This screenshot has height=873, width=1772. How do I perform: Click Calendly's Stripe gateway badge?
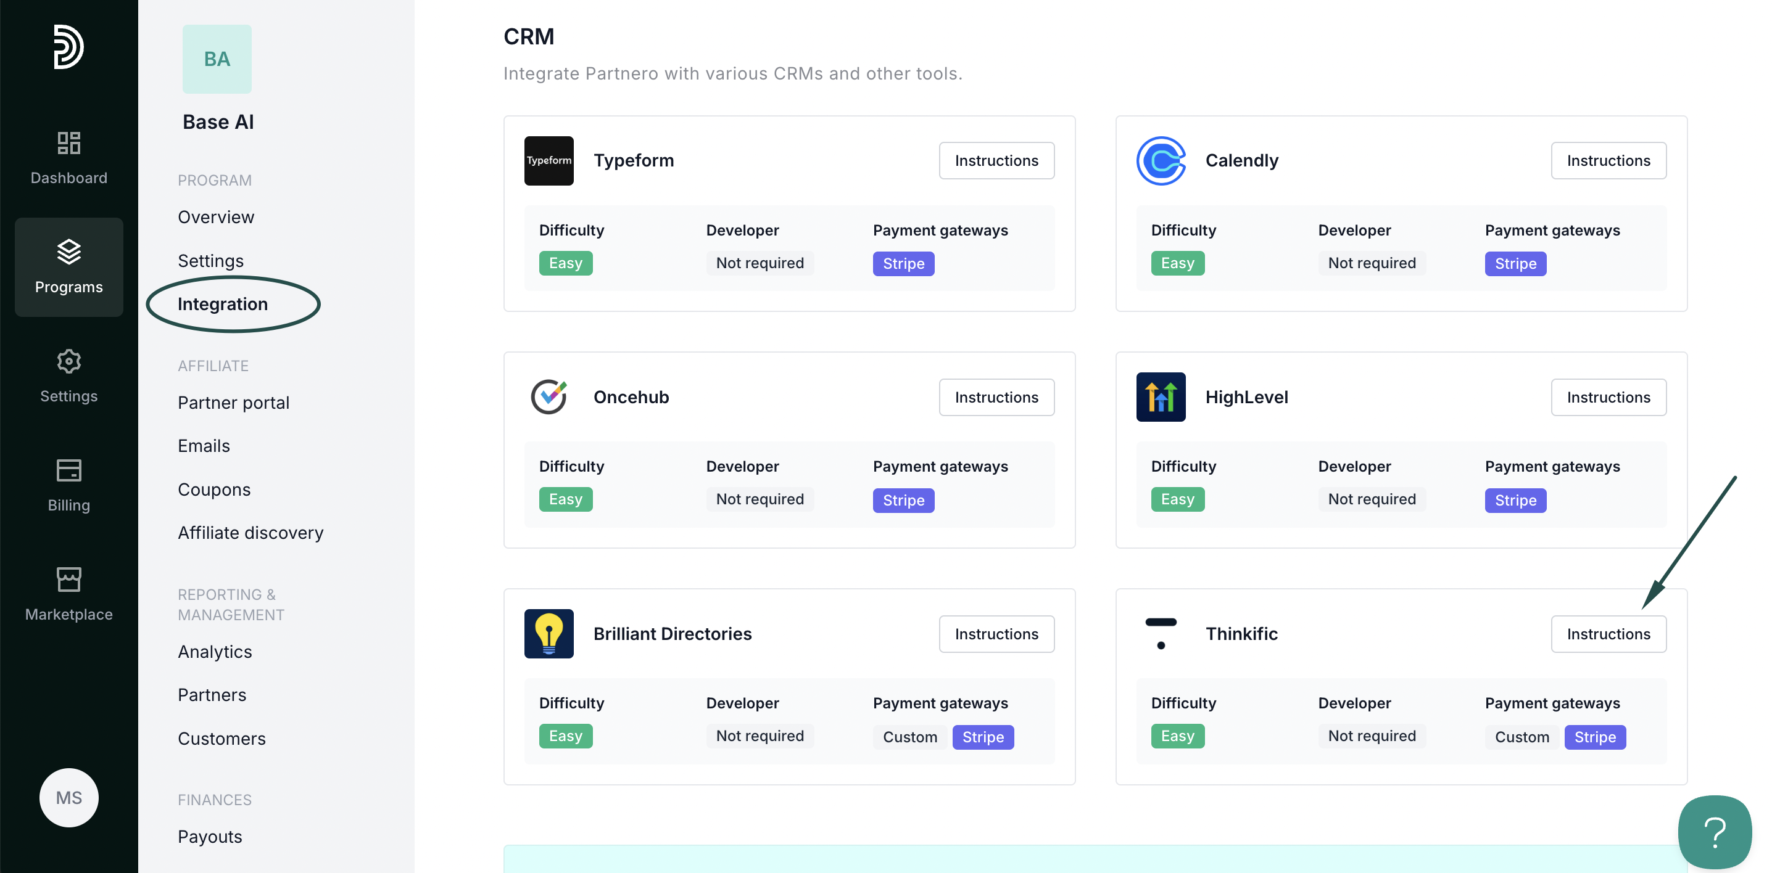[1515, 263]
